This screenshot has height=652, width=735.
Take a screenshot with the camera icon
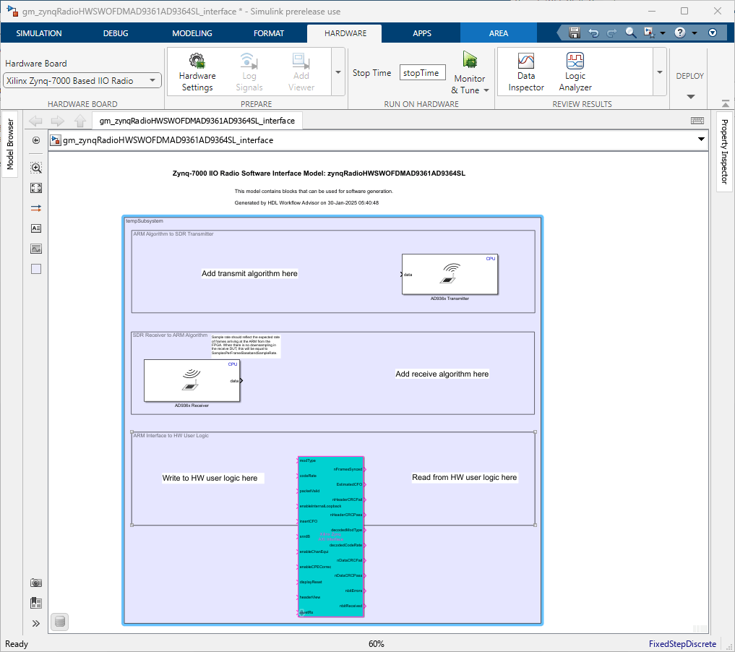pyautogui.click(x=36, y=583)
